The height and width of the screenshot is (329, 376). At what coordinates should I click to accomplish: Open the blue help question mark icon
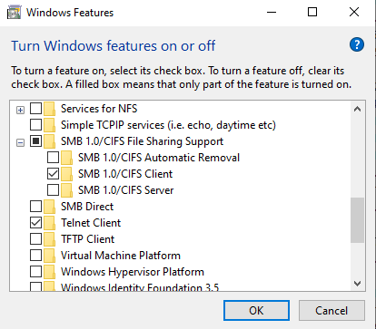click(x=357, y=45)
